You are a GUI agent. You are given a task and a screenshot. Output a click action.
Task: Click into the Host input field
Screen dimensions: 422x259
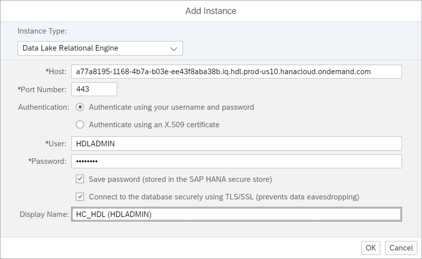(x=236, y=72)
